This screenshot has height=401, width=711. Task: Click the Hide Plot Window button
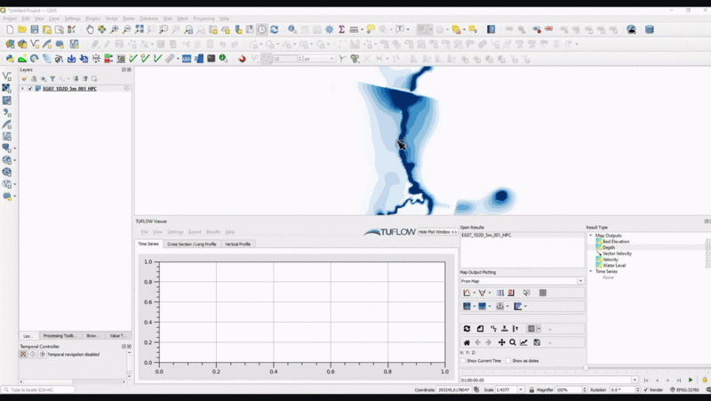[x=437, y=231]
